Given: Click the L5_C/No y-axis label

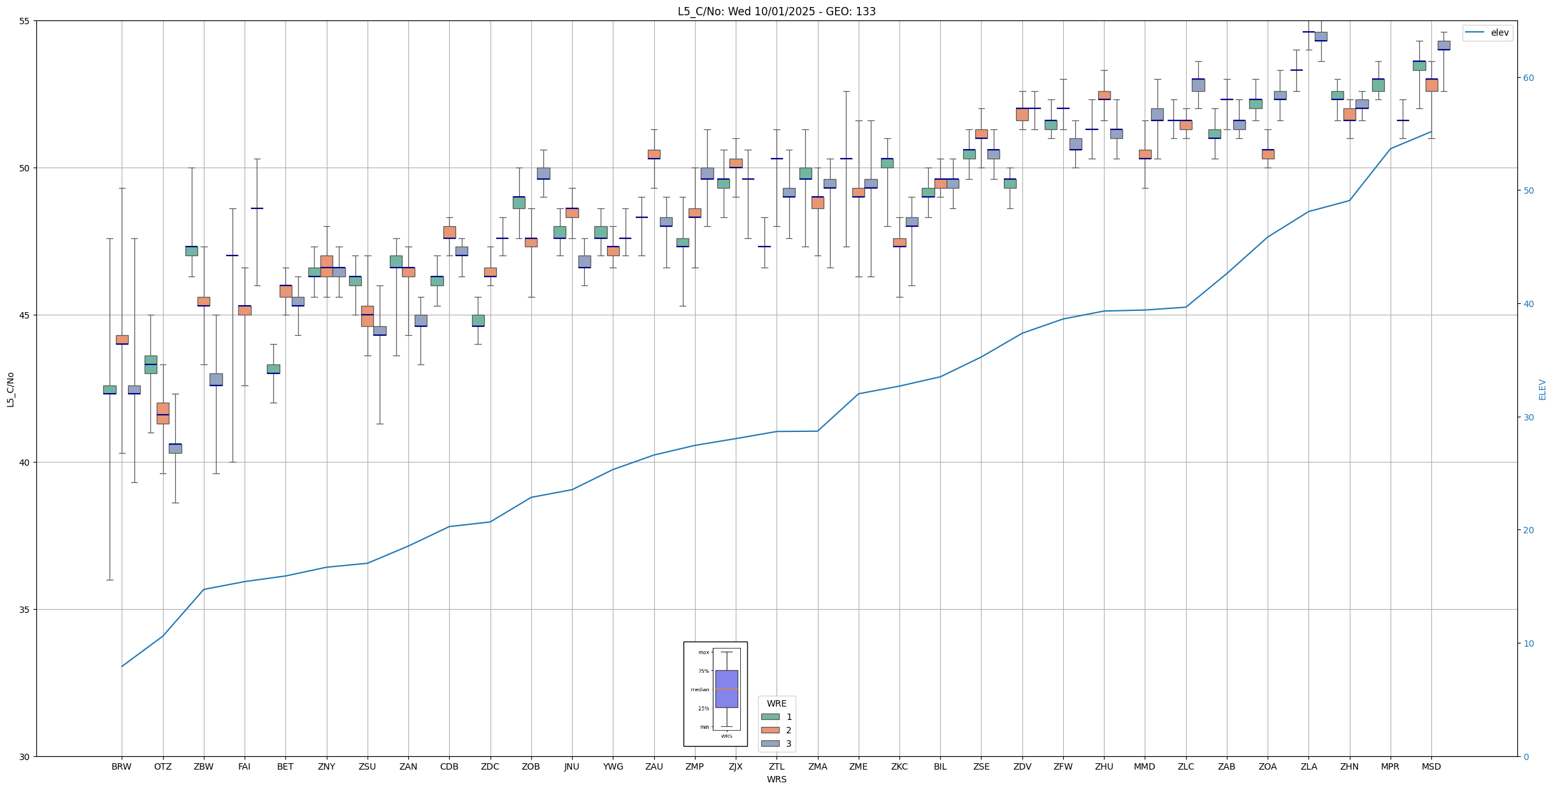Looking at the screenshot, I should 10,389.
